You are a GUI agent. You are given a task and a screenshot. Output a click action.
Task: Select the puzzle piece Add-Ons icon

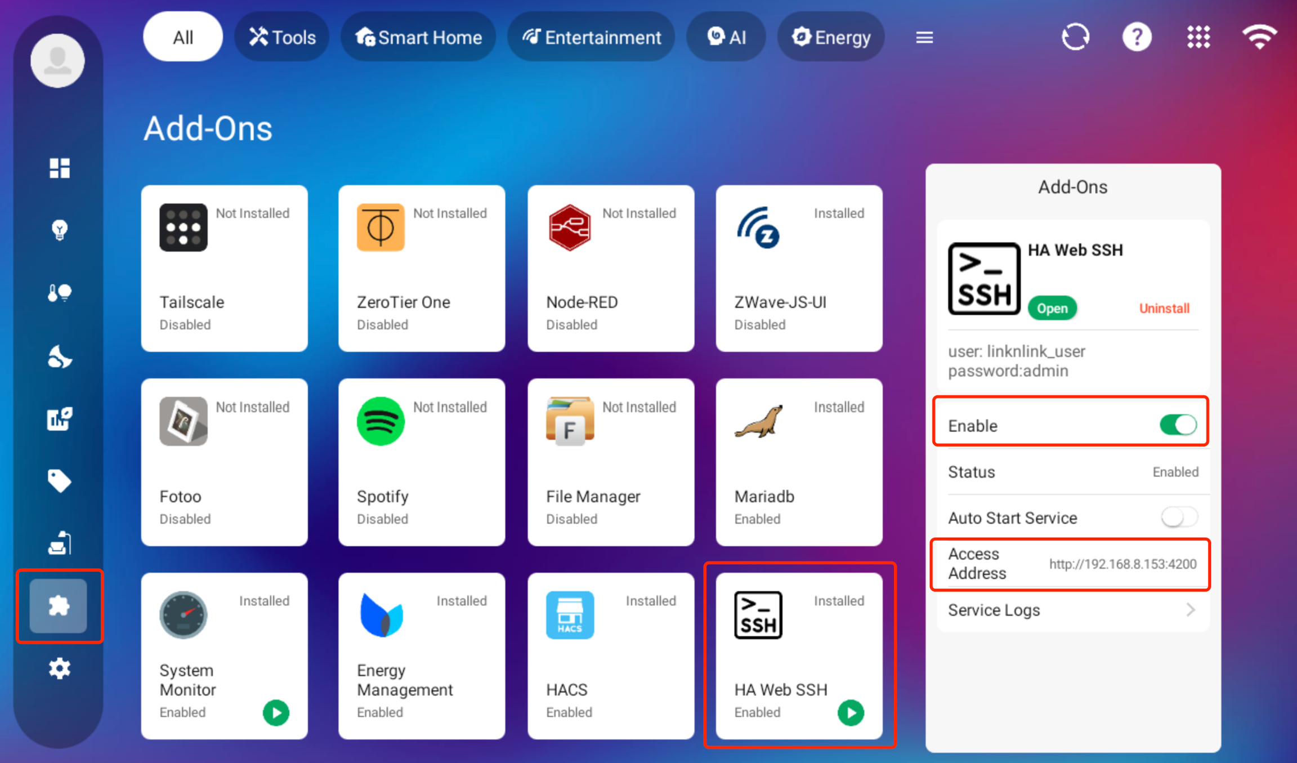[x=59, y=606]
